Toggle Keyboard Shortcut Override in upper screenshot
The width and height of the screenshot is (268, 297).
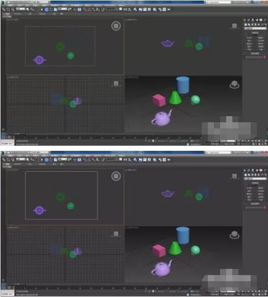click(x=79, y=10)
